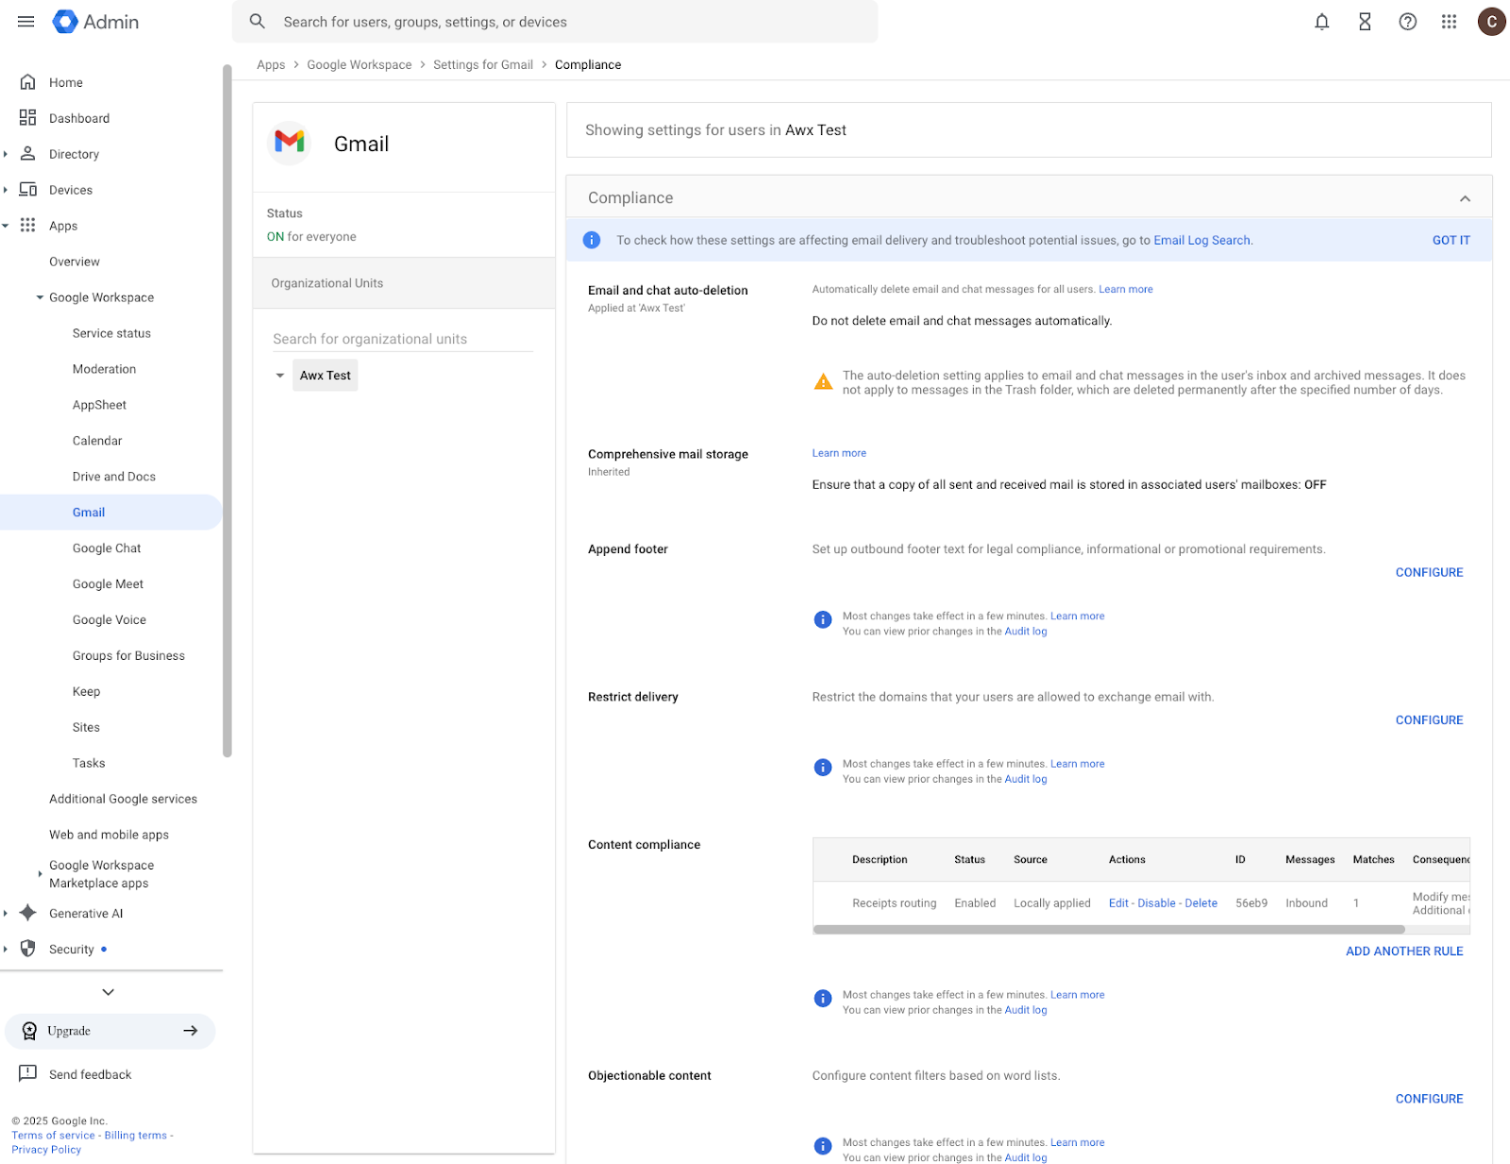Collapse the Awx Test org unit arrow
The height and width of the screenshot is (1164, 1510).
280,376
